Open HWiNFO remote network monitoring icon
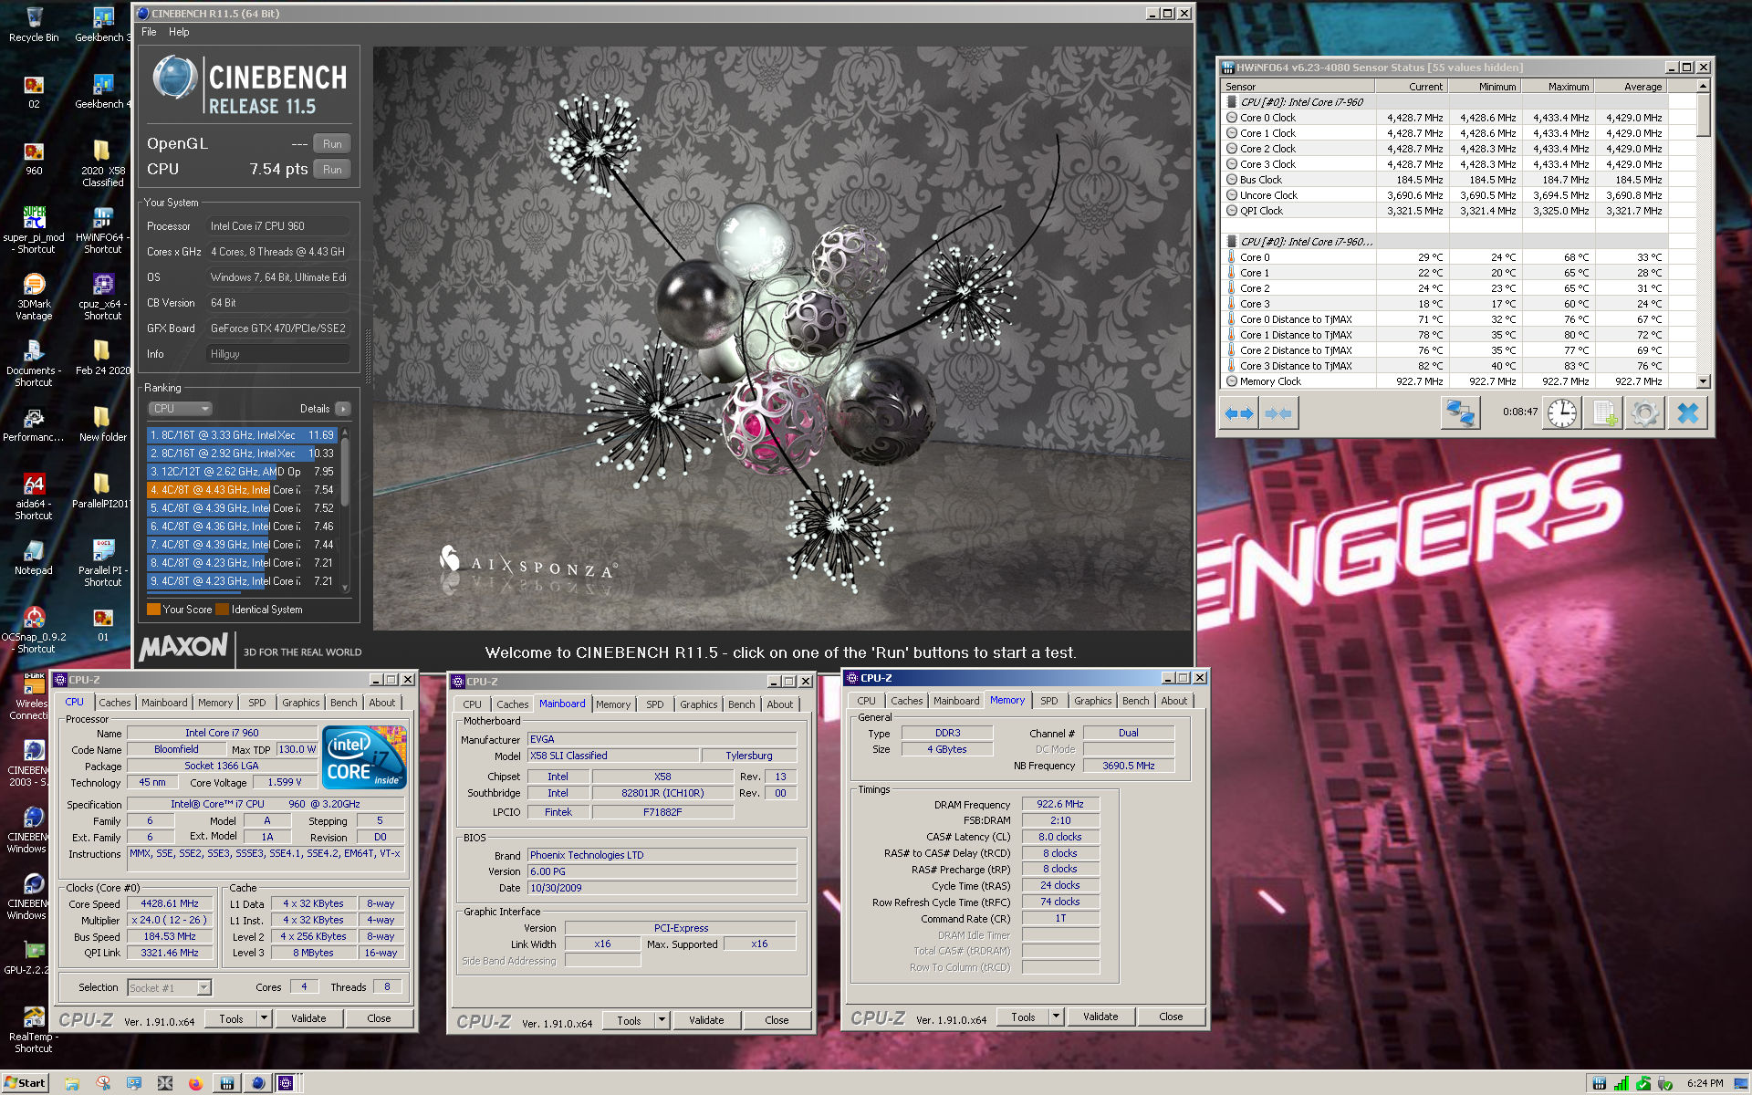 (x=1460, y=413)
